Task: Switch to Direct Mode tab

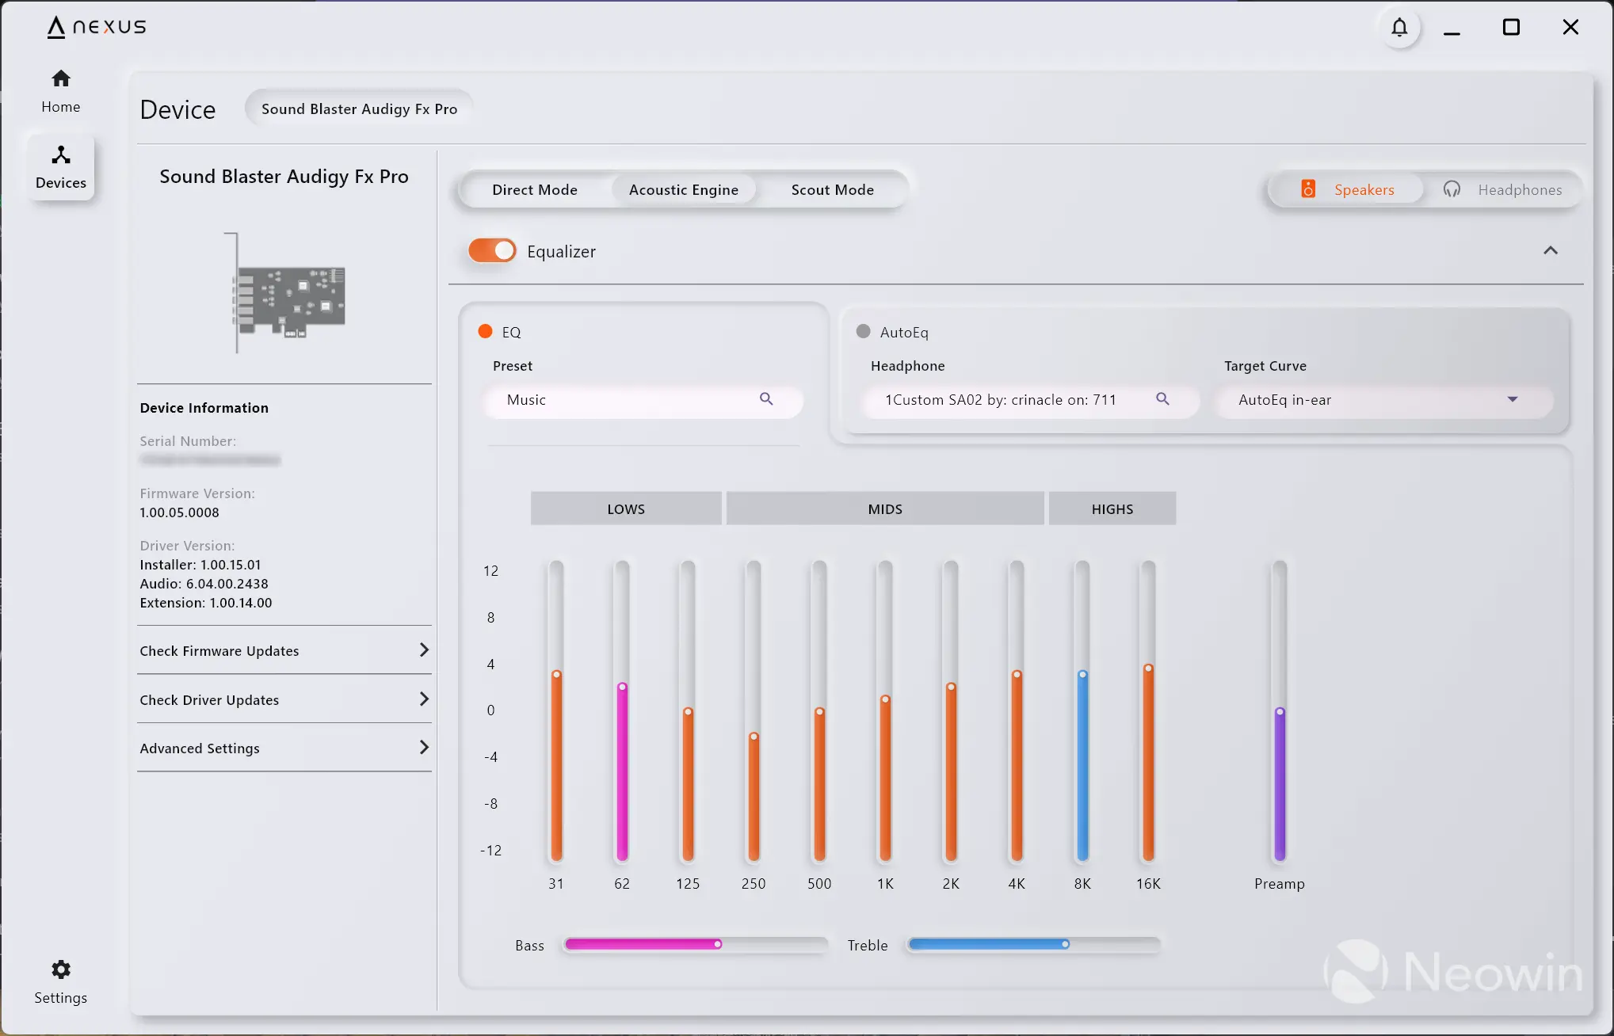Action: click(x=535, y=190)
